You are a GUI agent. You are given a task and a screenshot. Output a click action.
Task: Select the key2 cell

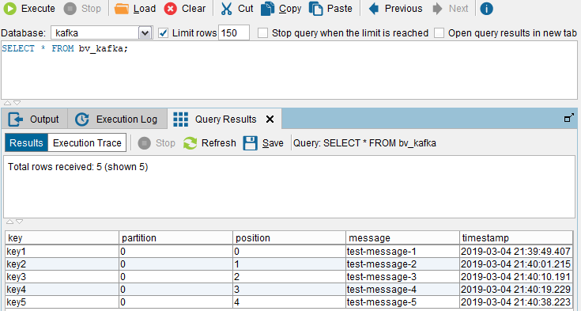62,264
